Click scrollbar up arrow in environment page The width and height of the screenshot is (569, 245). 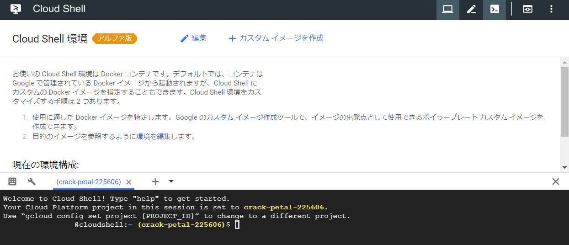(x=564, y=61)
